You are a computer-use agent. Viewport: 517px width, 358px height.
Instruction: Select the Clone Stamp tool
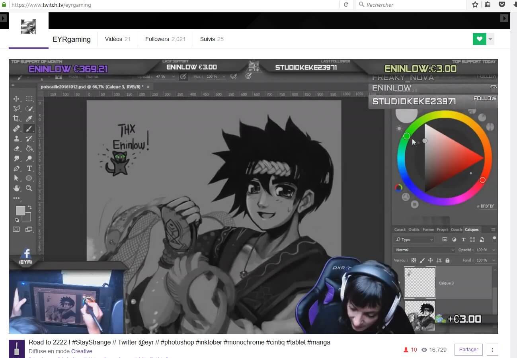click(x=16, y=139)
